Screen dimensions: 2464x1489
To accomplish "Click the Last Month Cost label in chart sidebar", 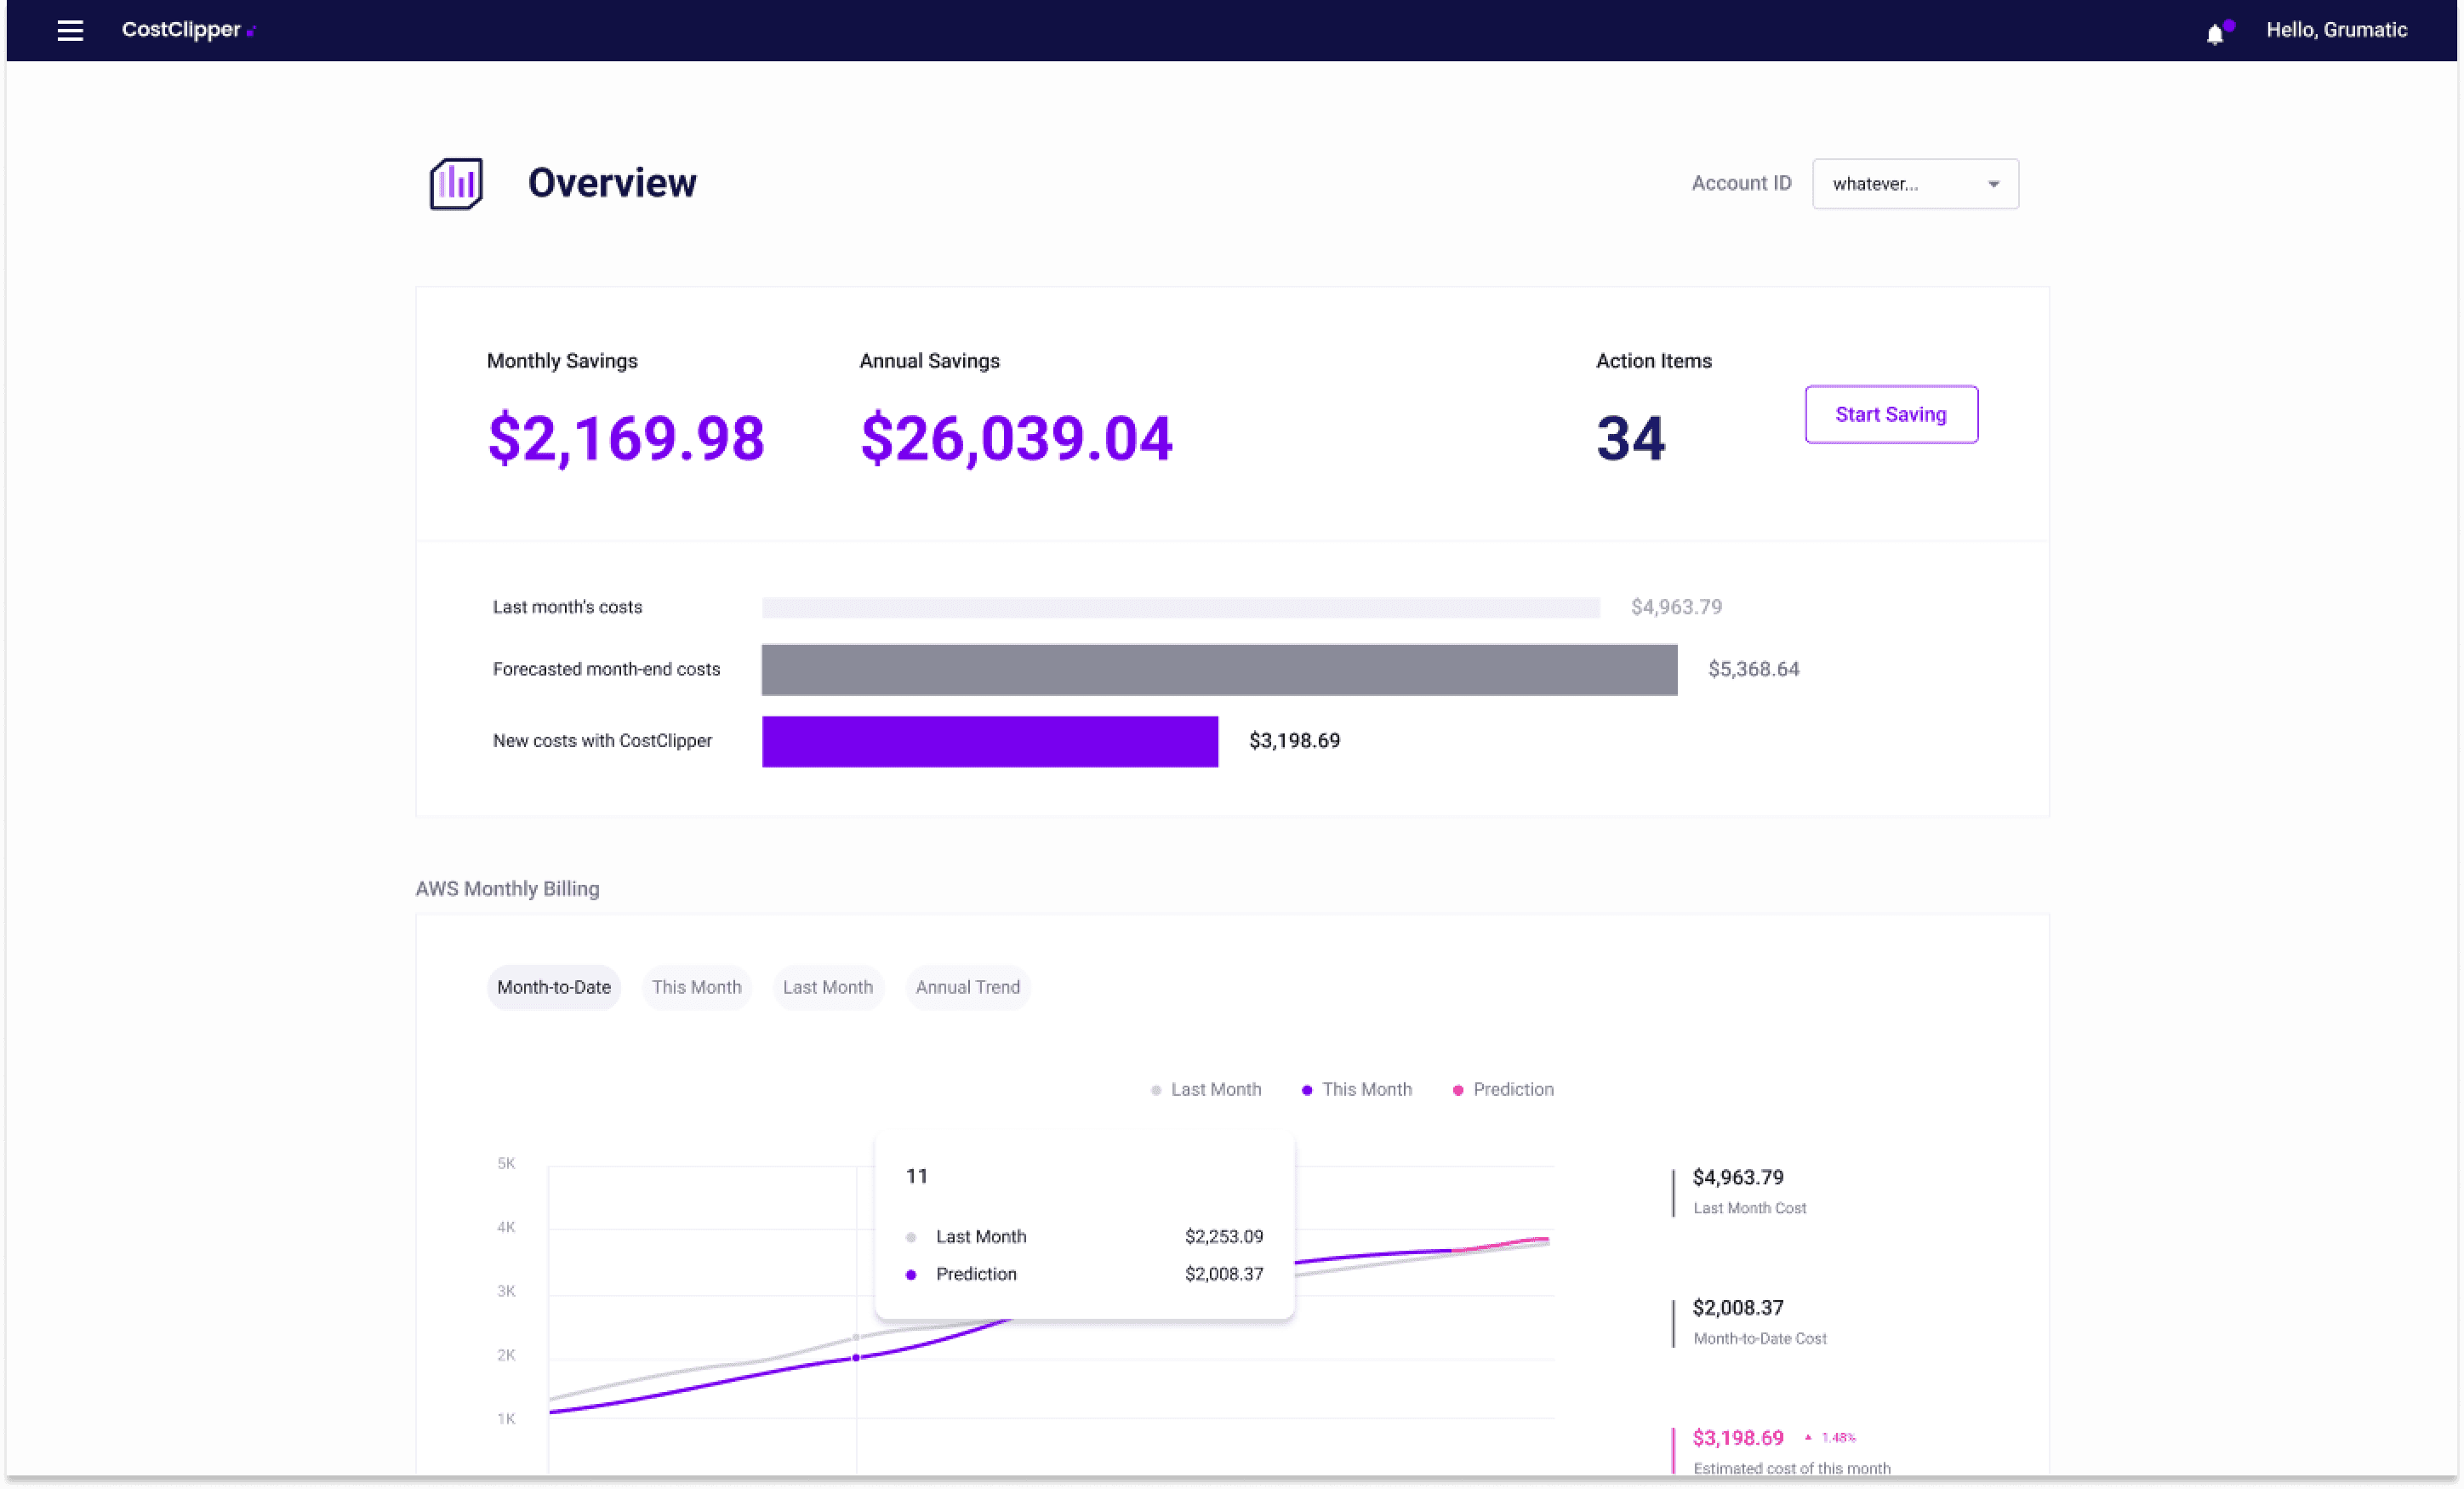I will [1750, 1208].
